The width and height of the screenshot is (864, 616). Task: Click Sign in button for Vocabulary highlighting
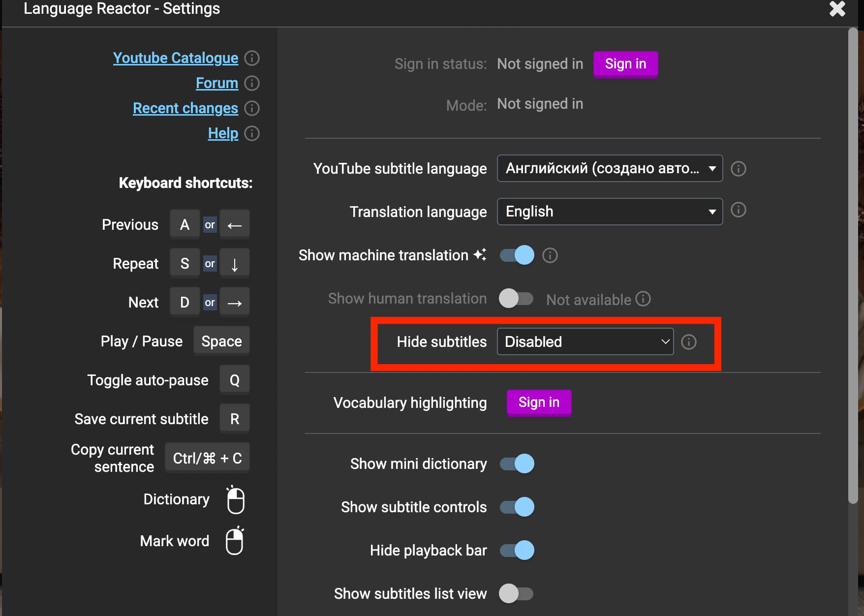pos(539,402)
